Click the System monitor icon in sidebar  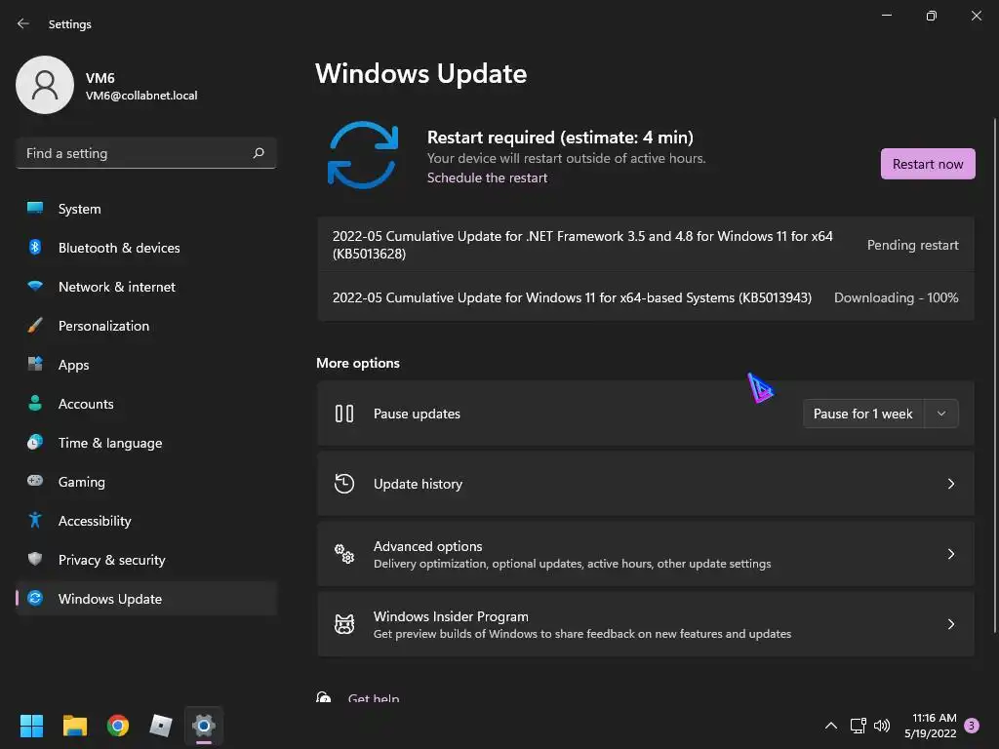pyautogui.click(x=35, y=208)
